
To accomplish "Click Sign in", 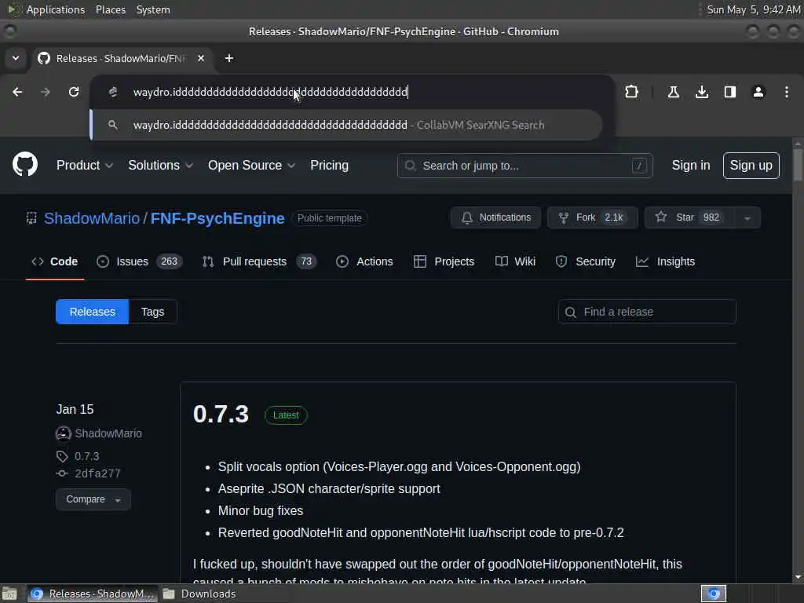I will (691, 166).
